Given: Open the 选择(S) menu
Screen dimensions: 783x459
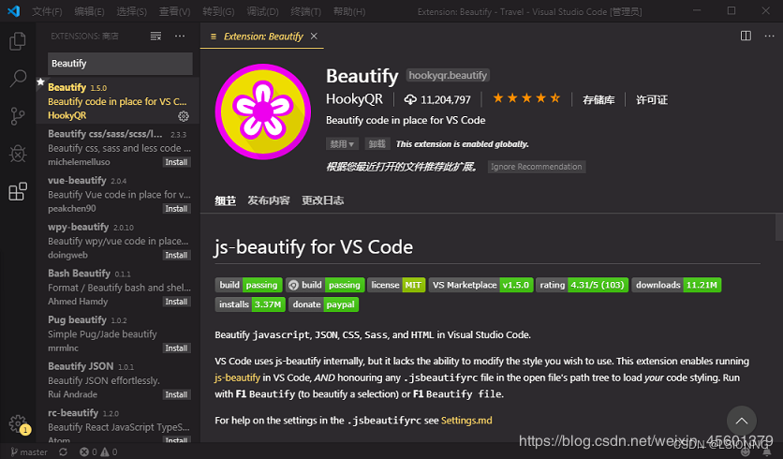Looking at the screenshot, I should point(131,11).
